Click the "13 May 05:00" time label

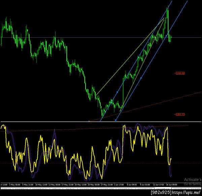point(54,185)
